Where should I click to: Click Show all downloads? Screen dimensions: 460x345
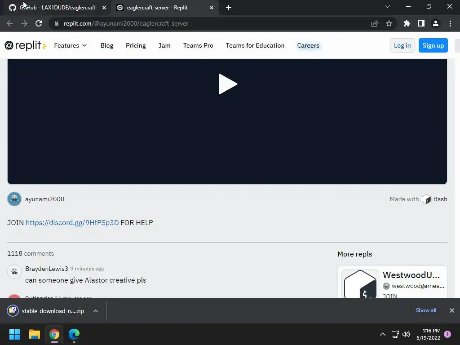click(x=426, y=310)
